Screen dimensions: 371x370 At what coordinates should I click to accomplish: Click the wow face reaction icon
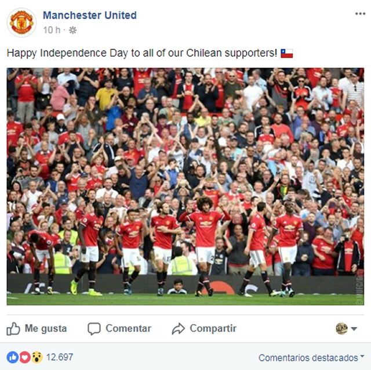point(37,357)
